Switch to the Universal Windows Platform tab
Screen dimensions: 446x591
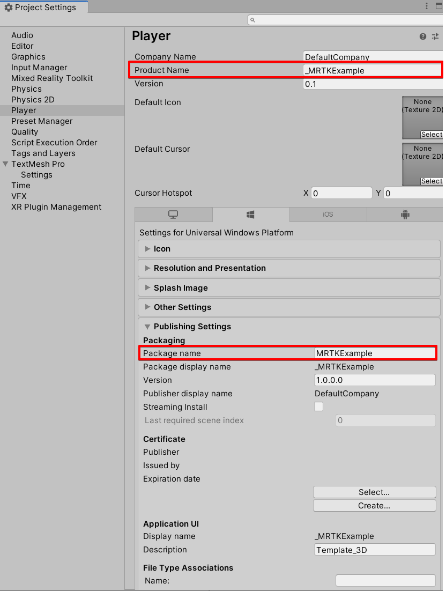(250, 215)
